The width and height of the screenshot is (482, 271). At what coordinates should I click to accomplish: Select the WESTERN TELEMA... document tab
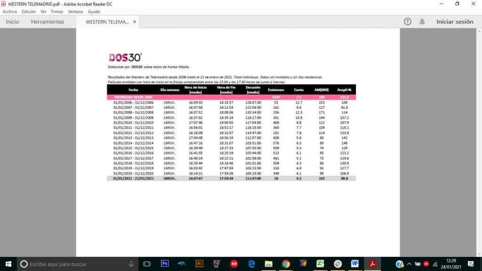coord(107,22)
